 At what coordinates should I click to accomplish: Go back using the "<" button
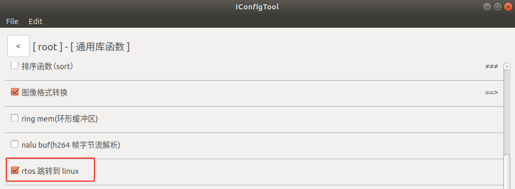[x=18, y=46]
